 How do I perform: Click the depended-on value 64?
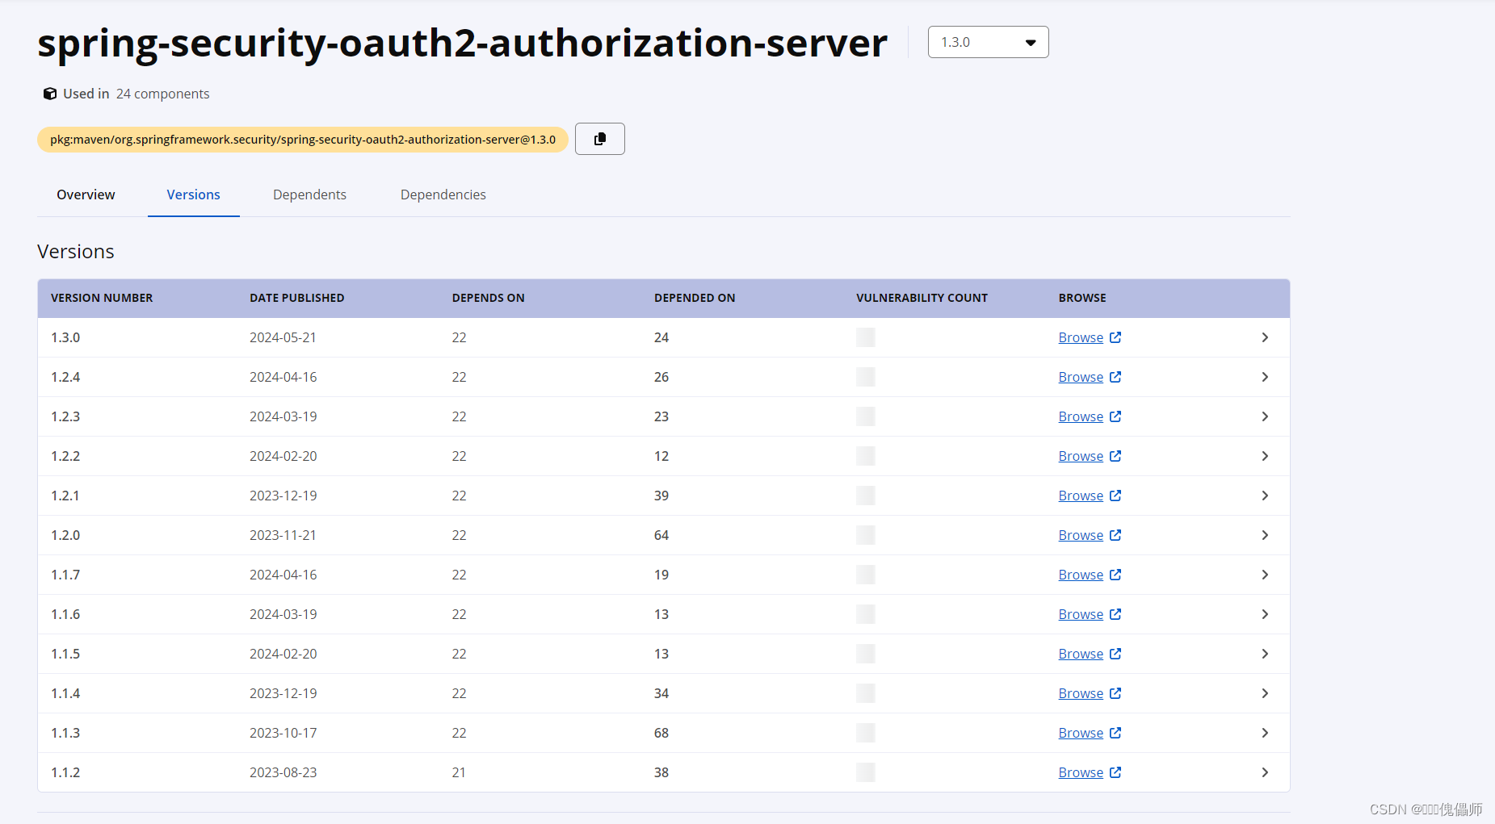[661, 535]
